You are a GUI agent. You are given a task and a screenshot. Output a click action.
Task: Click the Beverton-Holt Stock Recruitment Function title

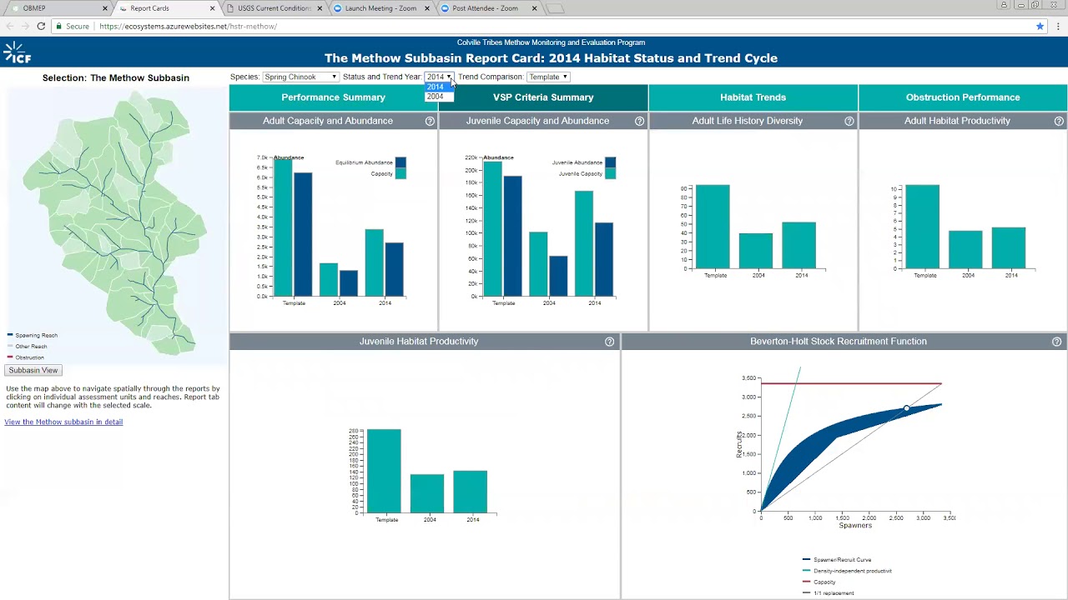pos(839,342)
